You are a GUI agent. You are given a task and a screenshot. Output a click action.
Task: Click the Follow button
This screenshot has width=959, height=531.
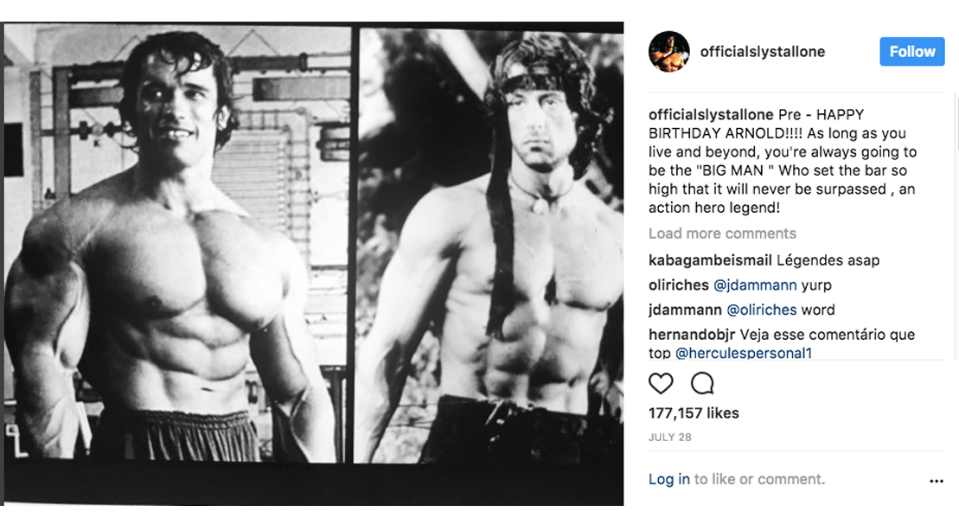(911, 51)
